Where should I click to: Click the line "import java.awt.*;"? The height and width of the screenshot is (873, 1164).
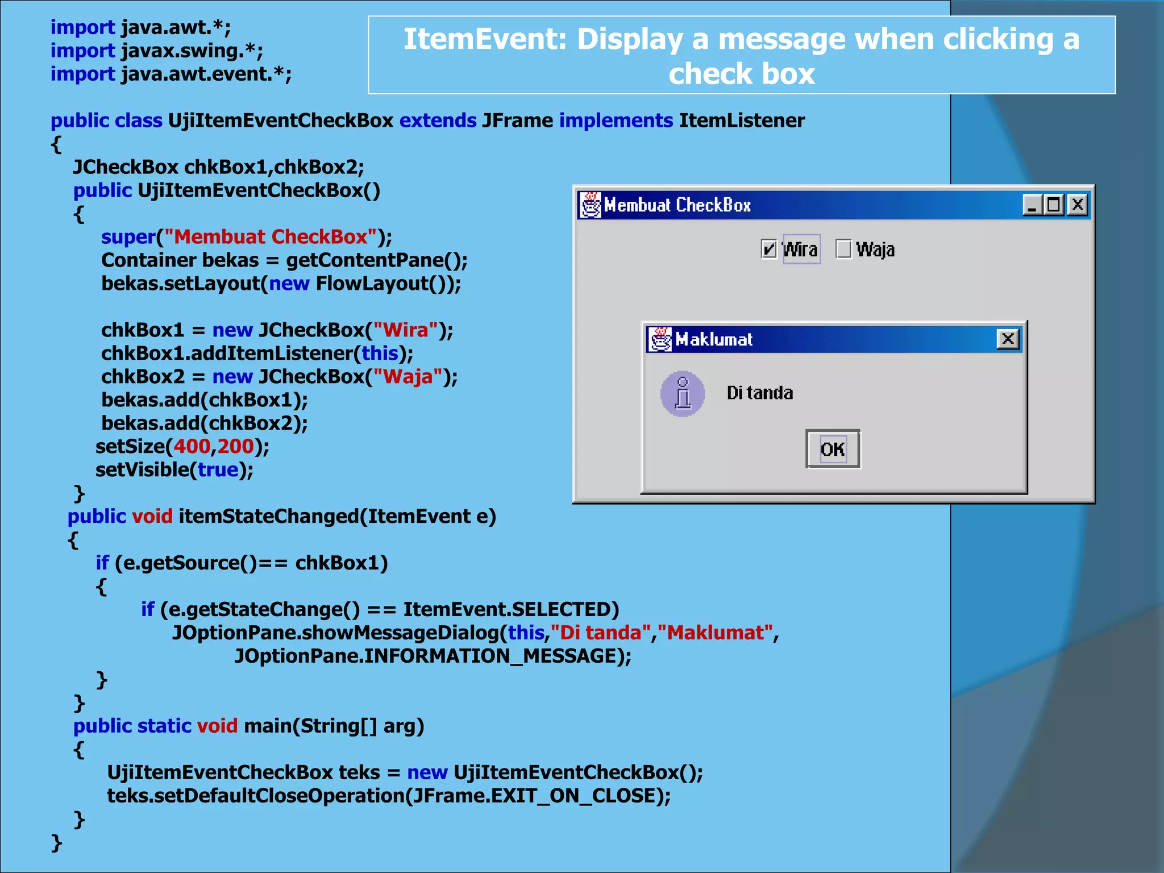(x=140, y=27)
